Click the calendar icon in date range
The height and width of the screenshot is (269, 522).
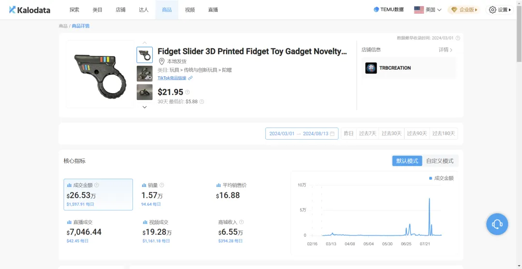(x=332, y=134)
